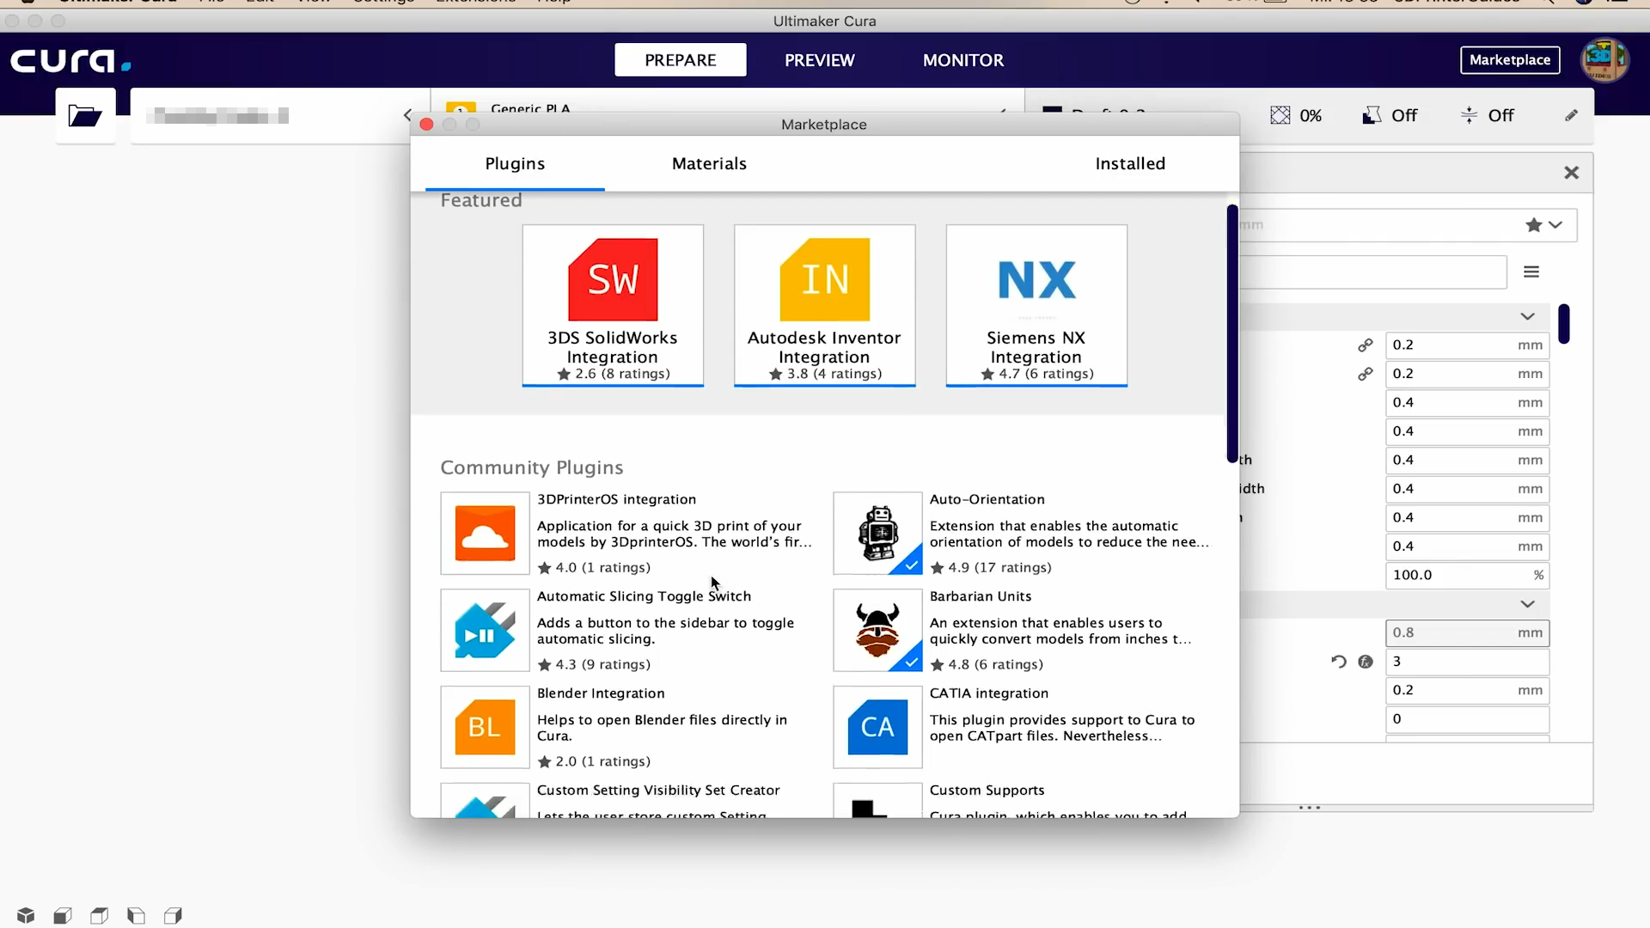The height and width of the screenshot is (928, 1650).
Task: Click the pencil edit settings icon
Action: [x=1571, y=115]
